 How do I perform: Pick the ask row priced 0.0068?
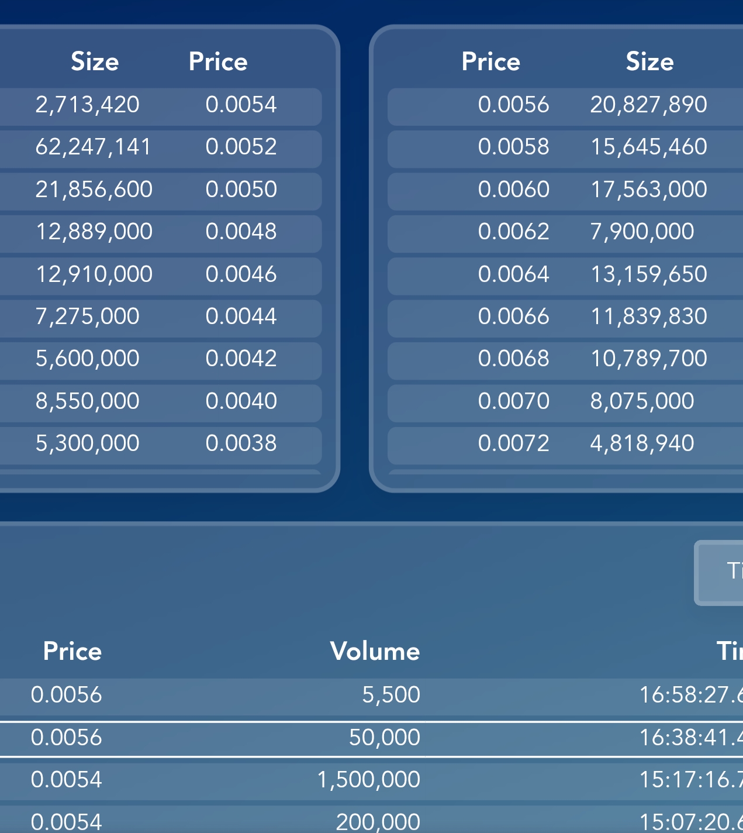pos(565,361)
